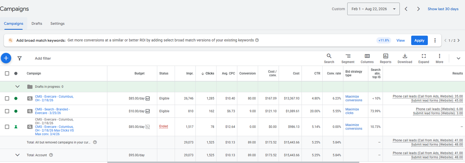
Task: Click help icon beside recommendation text
Action: coord(257,40)
